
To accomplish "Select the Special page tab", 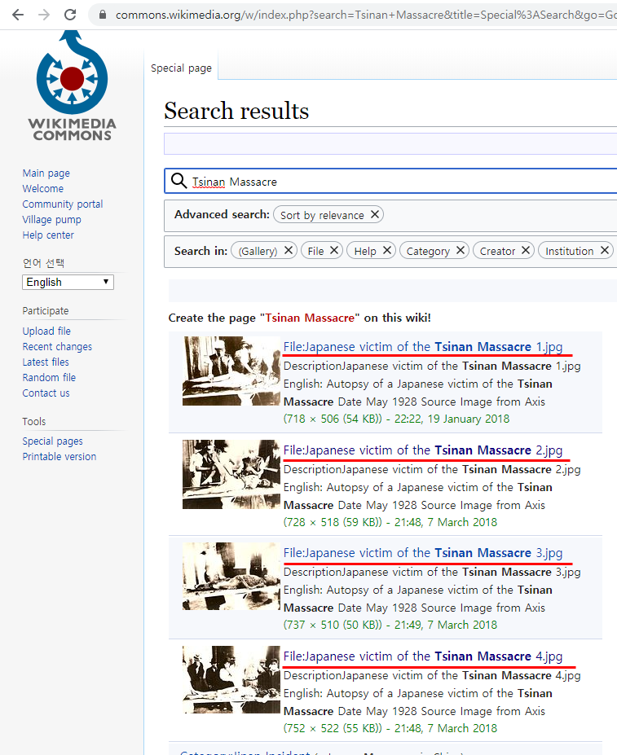I will point(181,68).
